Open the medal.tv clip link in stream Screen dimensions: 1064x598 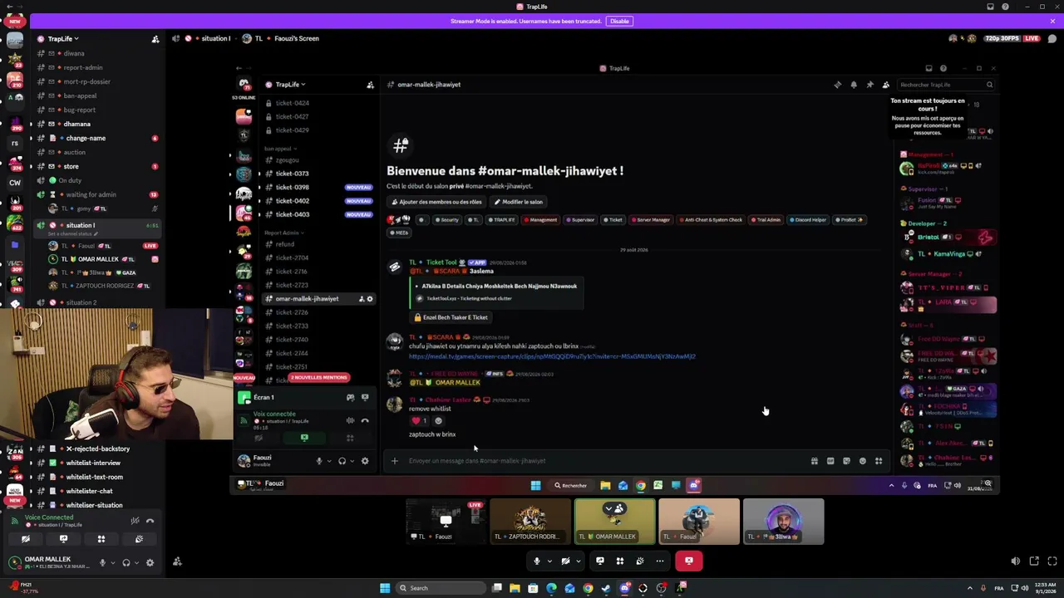[552, 356]
